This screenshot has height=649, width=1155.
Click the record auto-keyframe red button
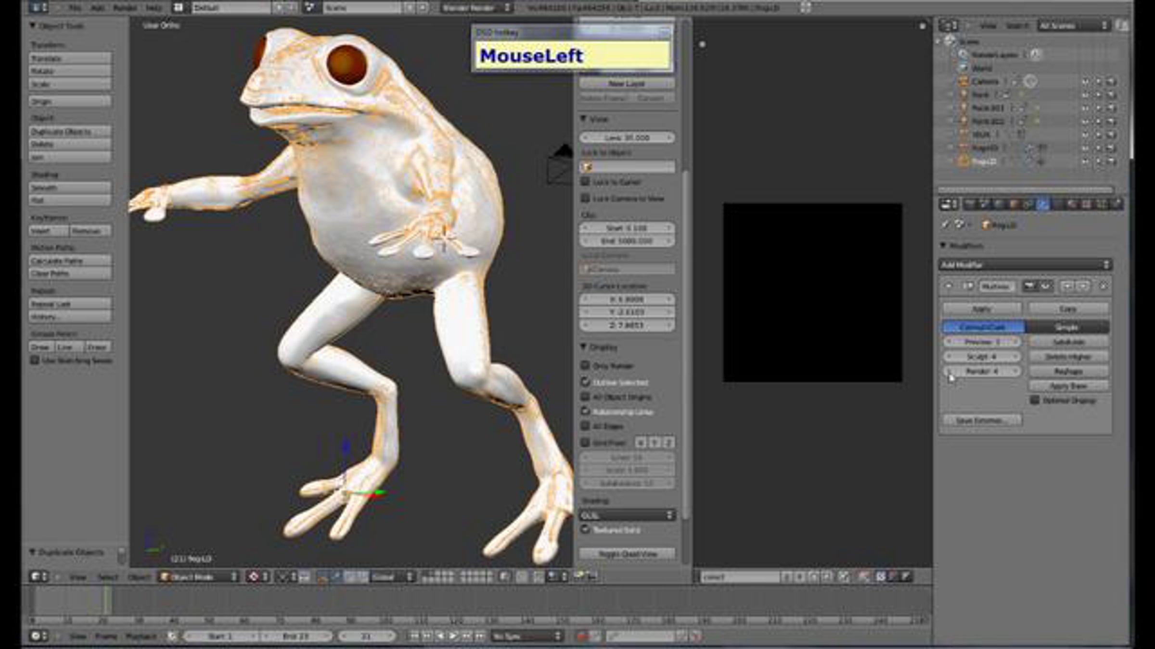point(582,636)
